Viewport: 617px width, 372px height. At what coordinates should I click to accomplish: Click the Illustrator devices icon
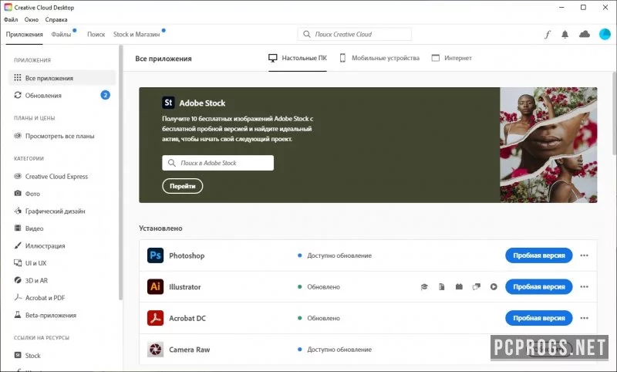476,287
